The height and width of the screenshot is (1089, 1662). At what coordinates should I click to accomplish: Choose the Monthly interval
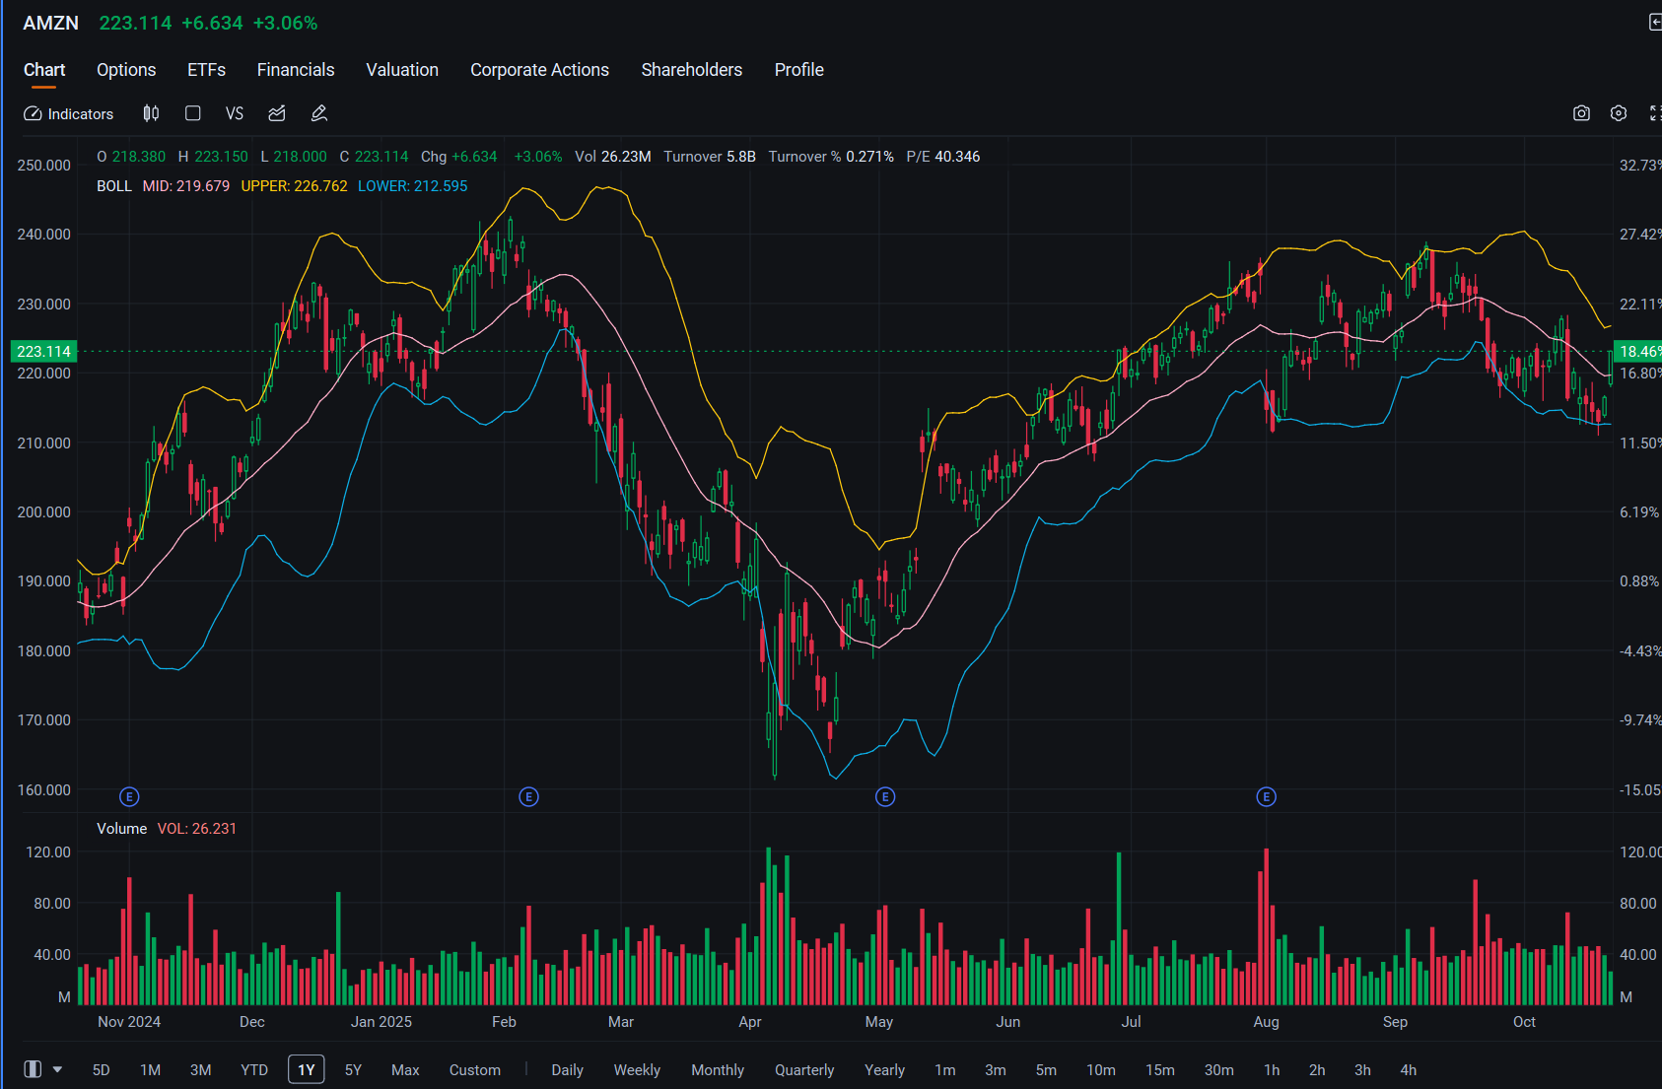tap(718, 1070)
